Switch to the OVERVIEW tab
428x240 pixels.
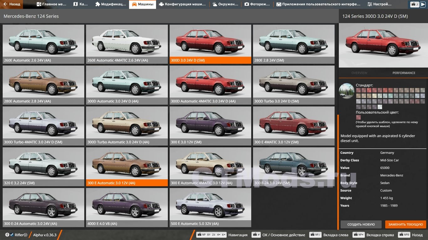click(359, 73)
